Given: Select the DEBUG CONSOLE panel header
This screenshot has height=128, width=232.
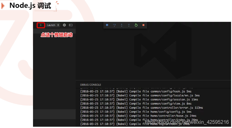Looking at the screenshot, I should click(x=91, y=85).
